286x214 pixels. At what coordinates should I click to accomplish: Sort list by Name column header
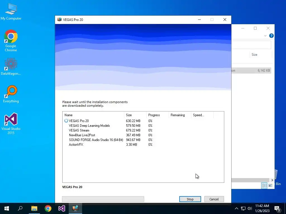[x=93, y=115]
